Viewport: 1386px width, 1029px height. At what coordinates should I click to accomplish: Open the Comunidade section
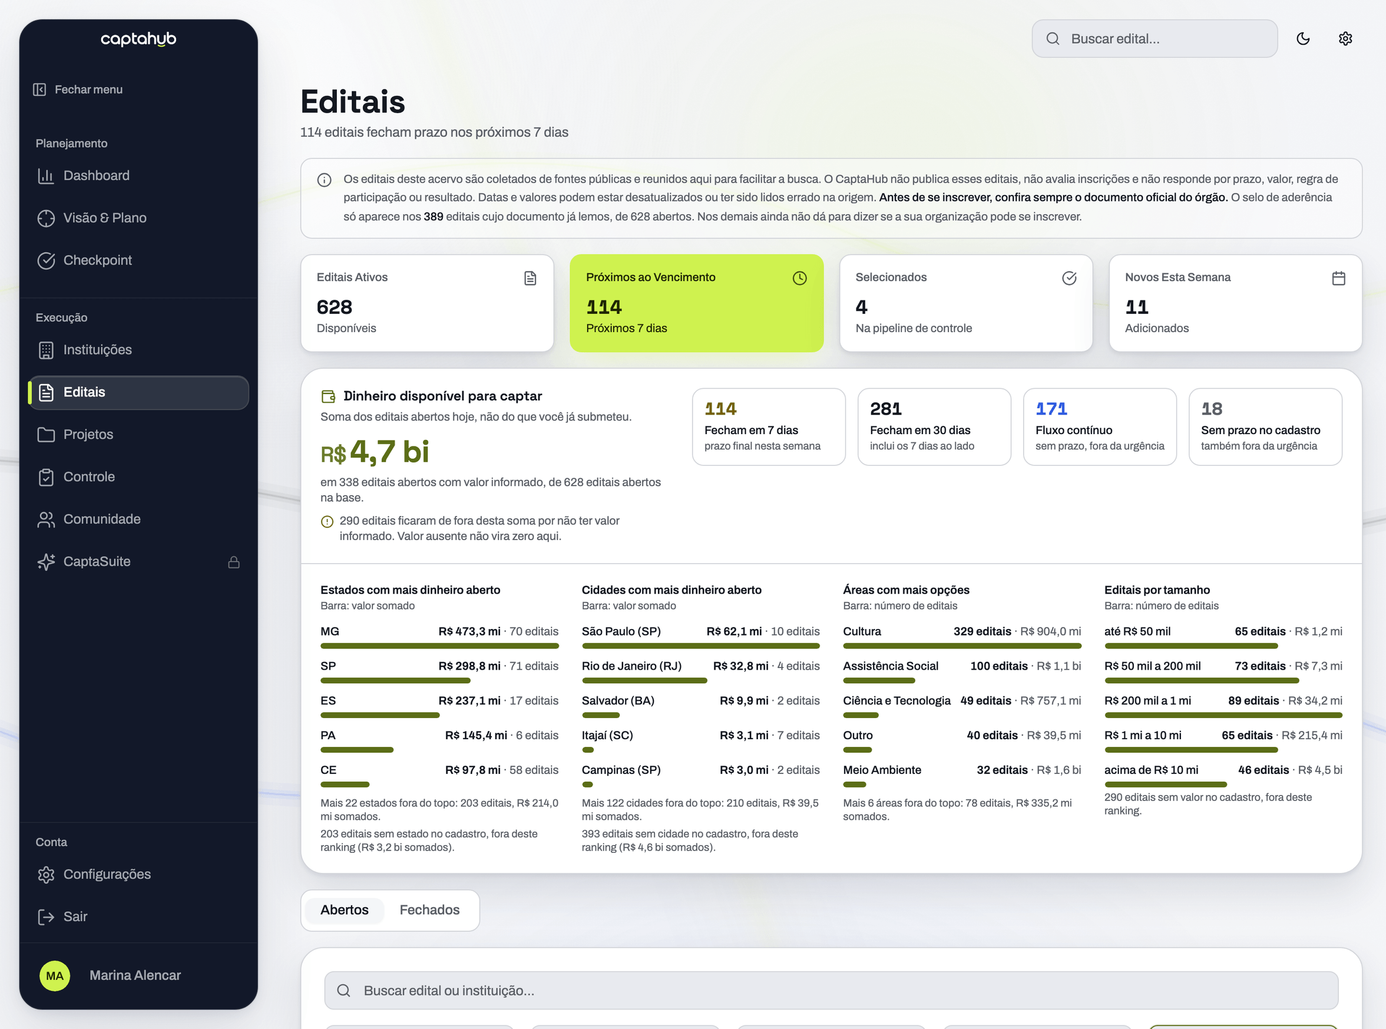(x=138, y=520)
